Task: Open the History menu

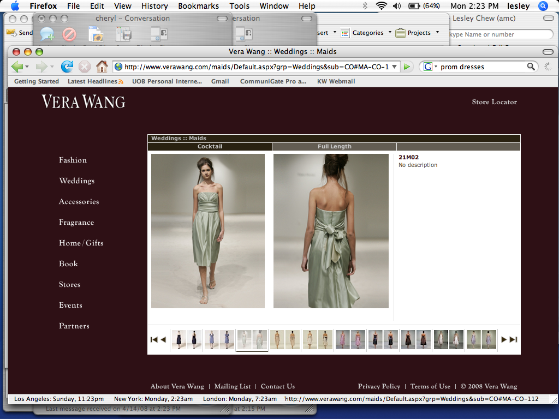Action: click(154, 6)
